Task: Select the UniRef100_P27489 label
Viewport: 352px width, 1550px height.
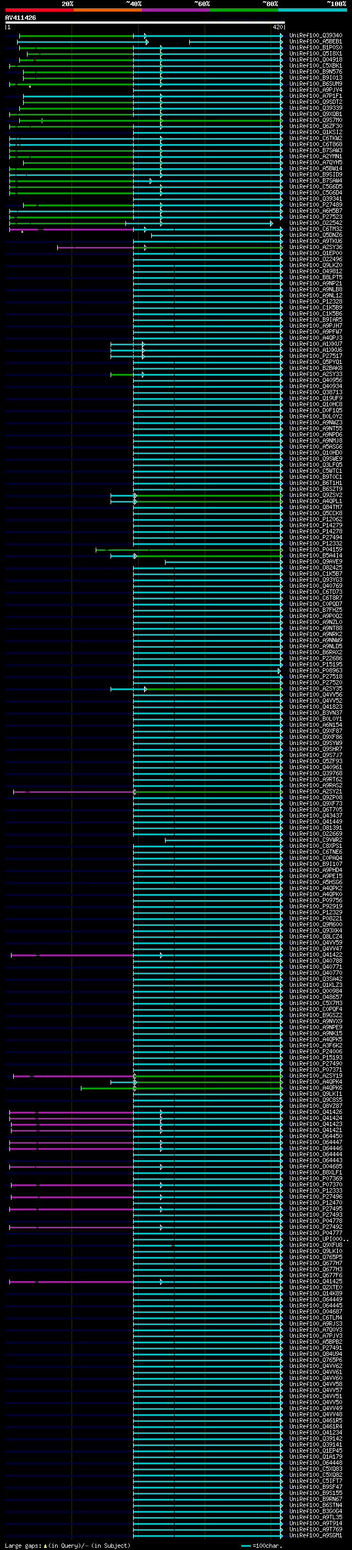Action: [316, 205]
